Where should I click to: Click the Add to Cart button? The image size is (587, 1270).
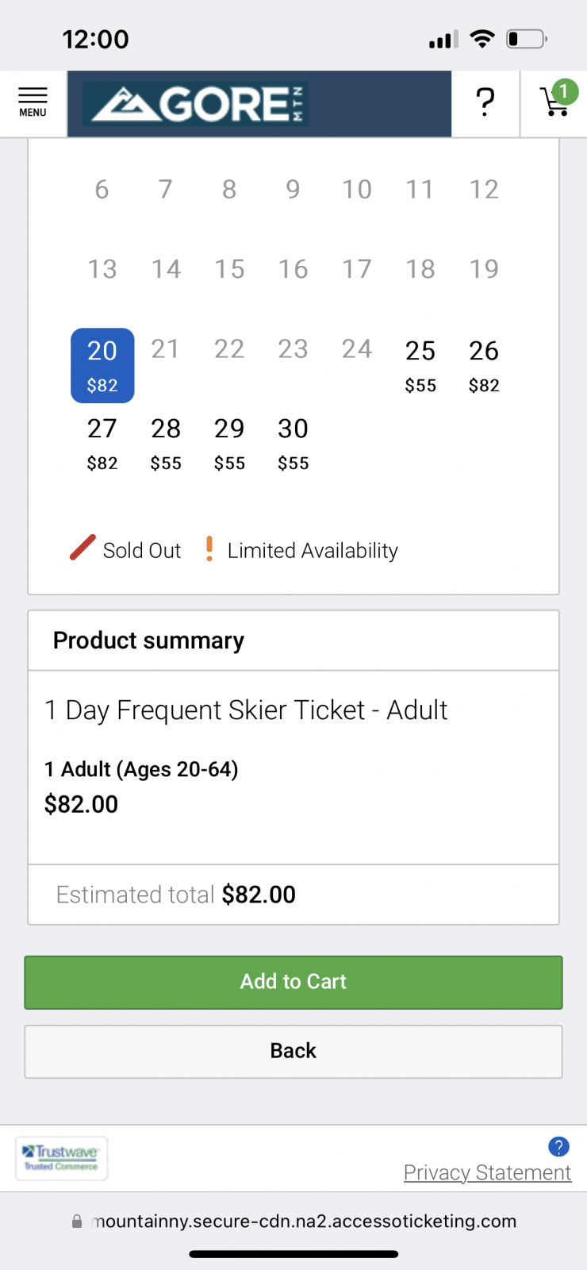pyautogui.click(x=293, y=982)
